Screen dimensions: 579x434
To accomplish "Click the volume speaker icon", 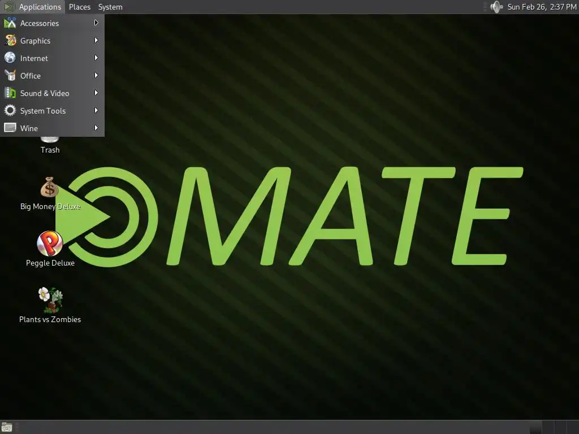I will (x=496, y=7).
